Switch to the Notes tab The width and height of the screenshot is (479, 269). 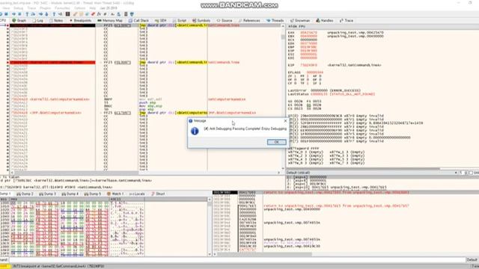click(x=56, y=20)
